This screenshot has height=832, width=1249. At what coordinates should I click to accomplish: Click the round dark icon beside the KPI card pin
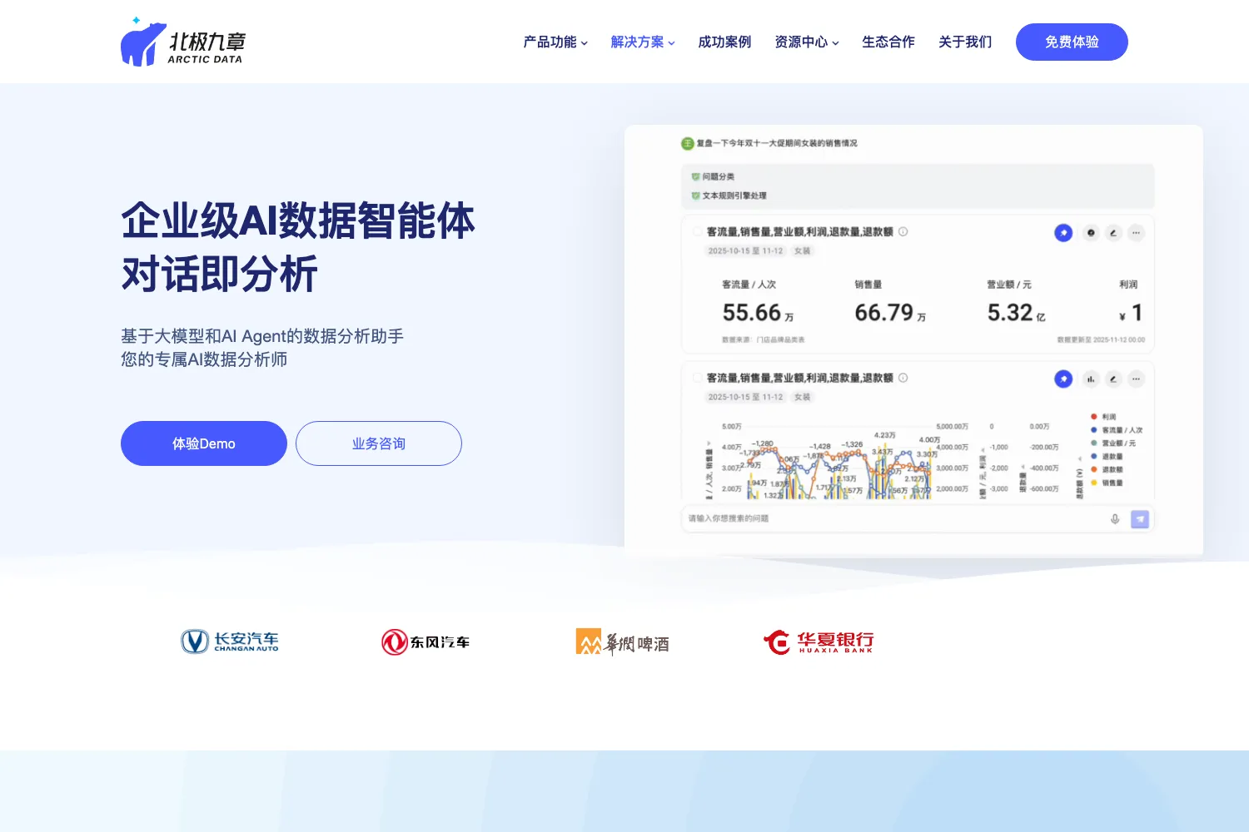coord(1091,233)
